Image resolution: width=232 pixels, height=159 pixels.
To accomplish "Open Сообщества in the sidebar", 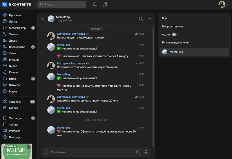I will pos(17,47).
